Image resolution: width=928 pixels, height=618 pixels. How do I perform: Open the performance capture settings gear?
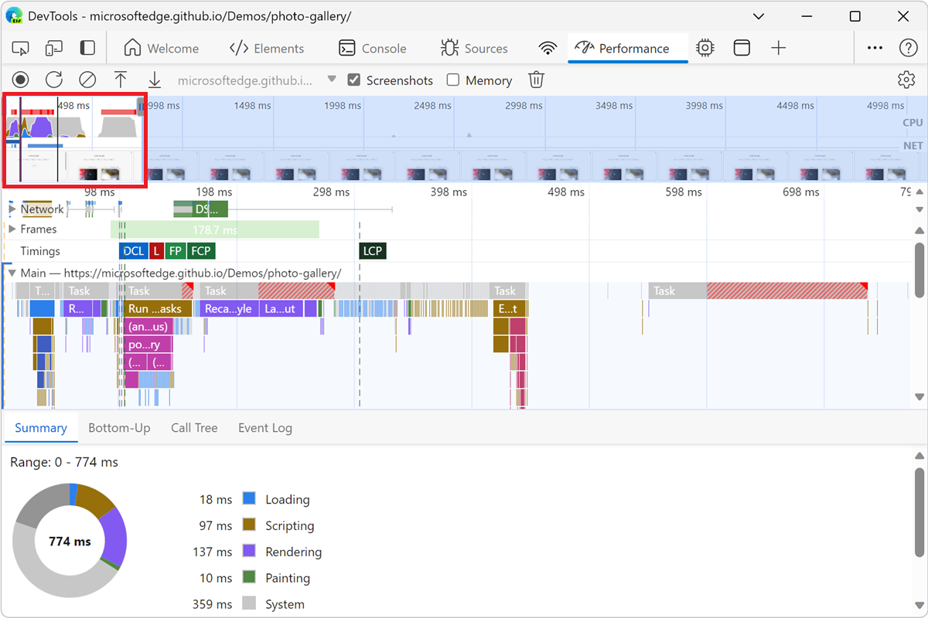(906, 79)
